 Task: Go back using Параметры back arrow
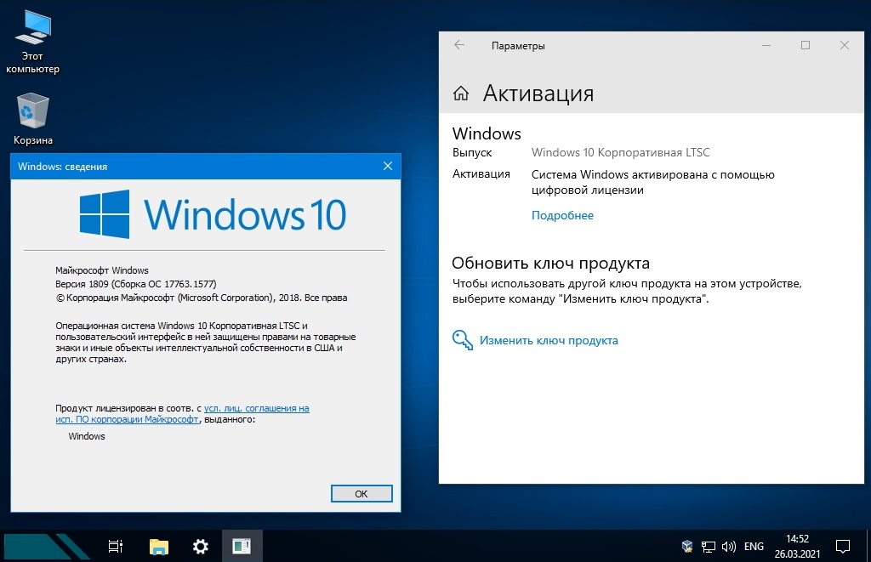459,46
